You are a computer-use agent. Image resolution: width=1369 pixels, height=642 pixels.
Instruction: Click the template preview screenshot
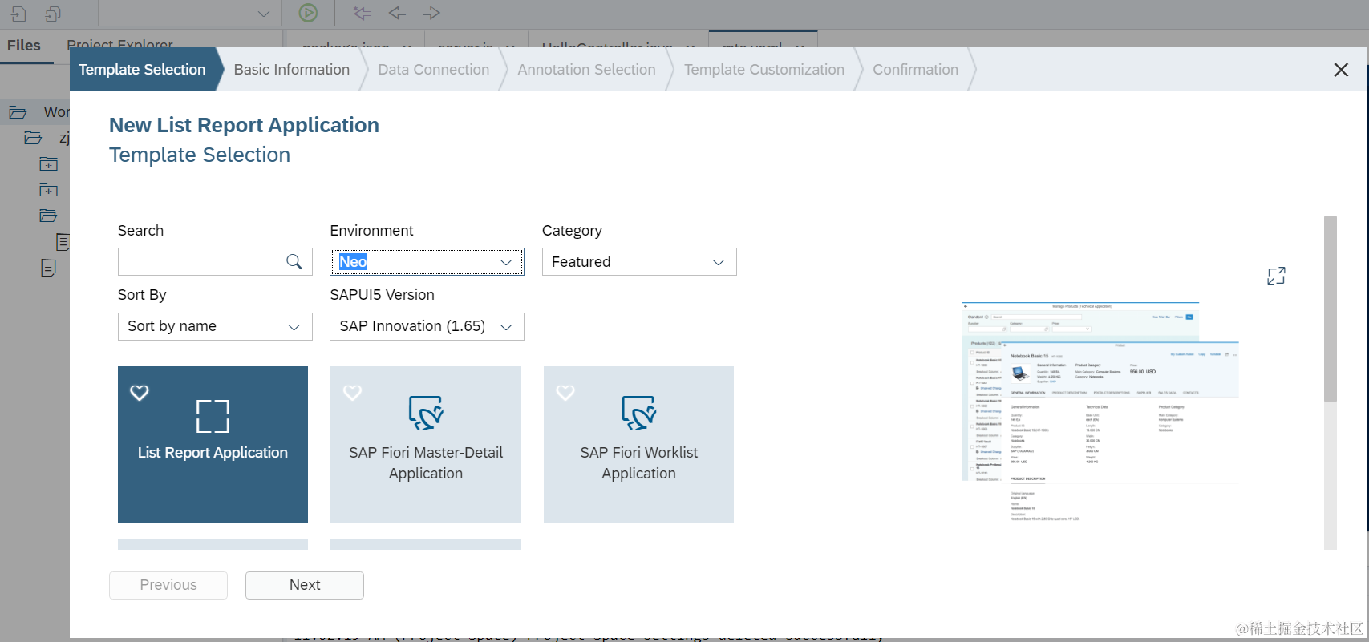(x=1100, y=412)
